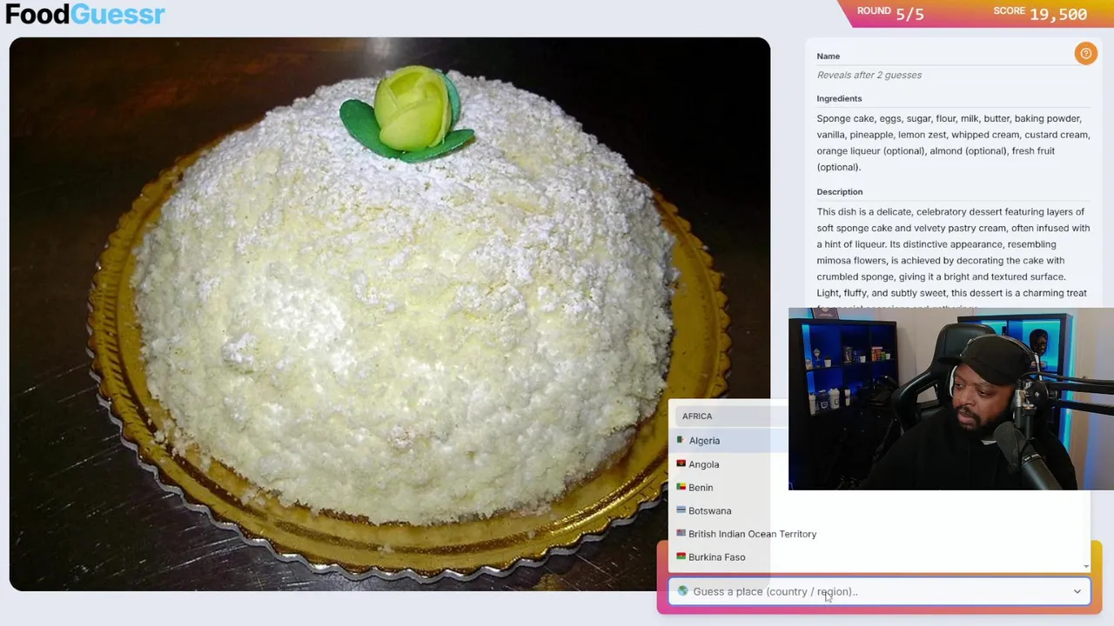The width and height of the screenshot is (1114, 626).
Task: Click the streamer webcam overlay
Action: pos(950,399)
